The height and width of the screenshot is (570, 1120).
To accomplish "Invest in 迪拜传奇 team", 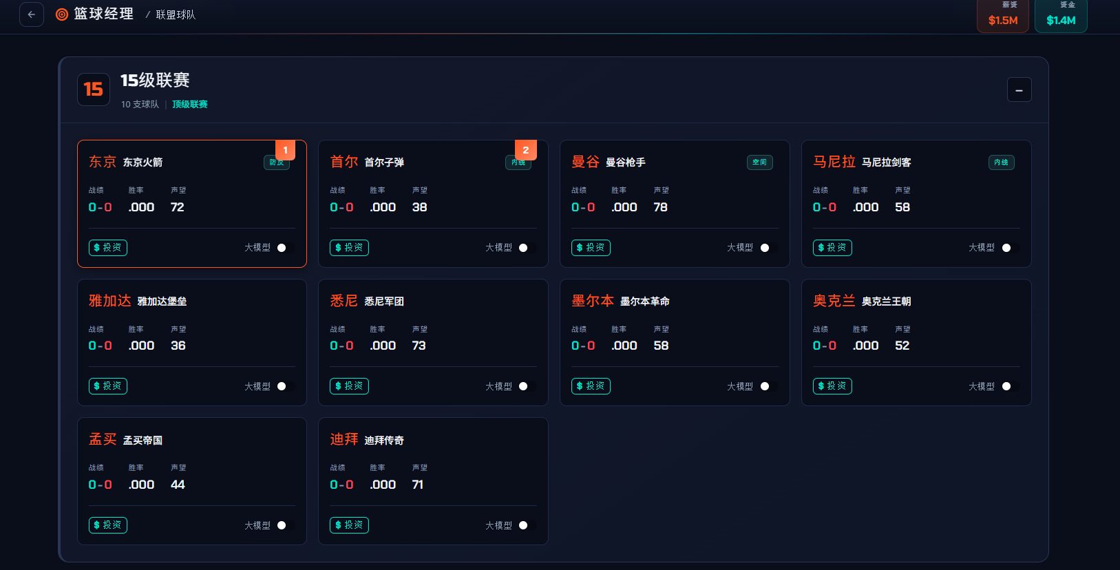I will click(x=349, y=525).
